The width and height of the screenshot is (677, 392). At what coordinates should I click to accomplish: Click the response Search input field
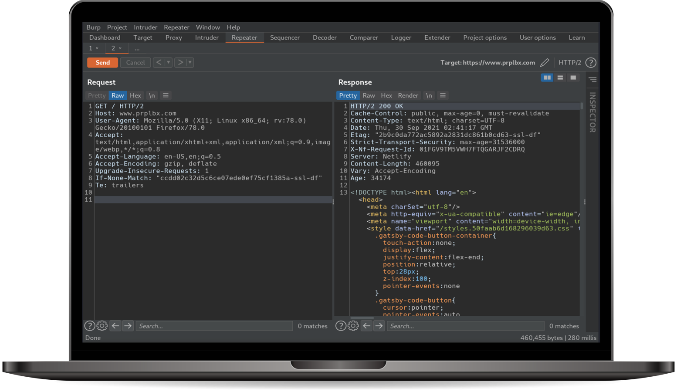[465, 326]
